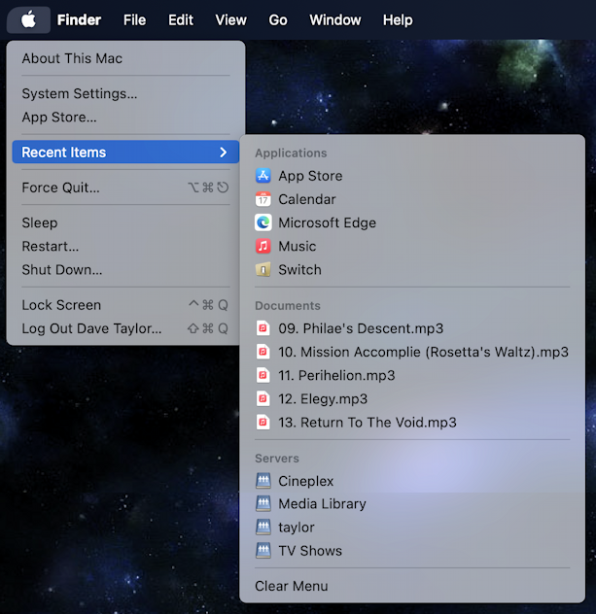Click the Calendar app icon
596x614 pixels.
pos(263,199)
